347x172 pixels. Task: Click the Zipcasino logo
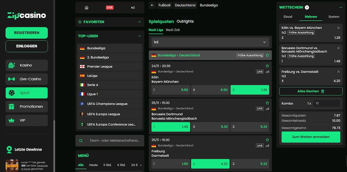27,16
